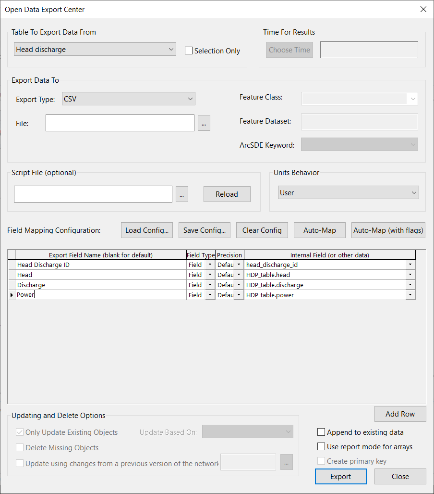This screenshot has width=434, height=494.
Task: Enable the Selection Only checkbox
Action: click(188, 51)
